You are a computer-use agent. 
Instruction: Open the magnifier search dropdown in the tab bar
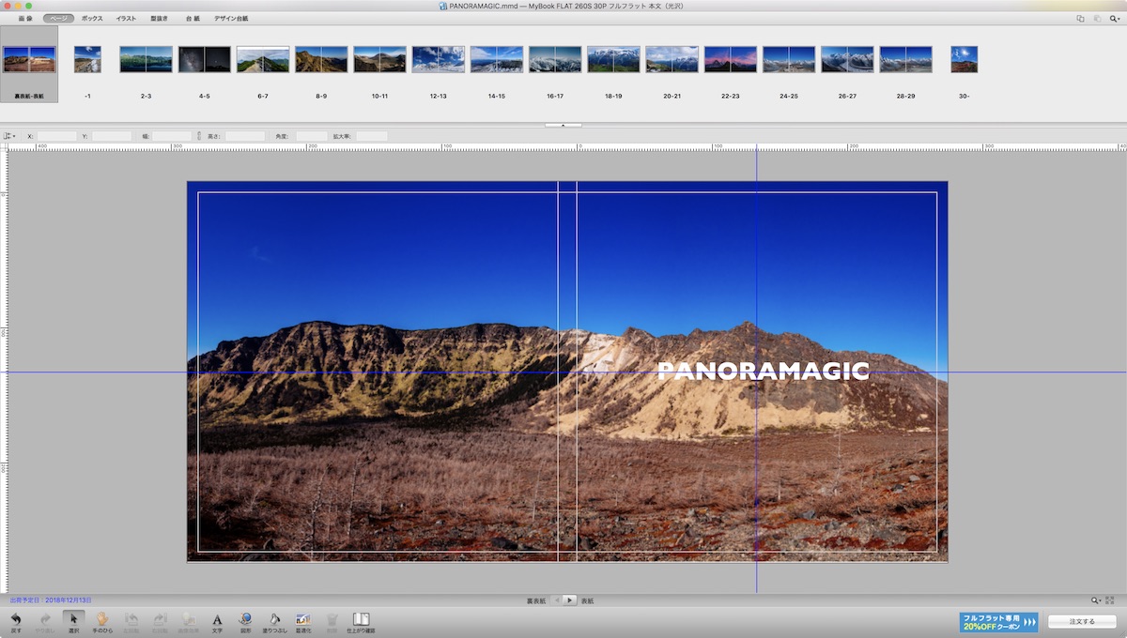1115,18
